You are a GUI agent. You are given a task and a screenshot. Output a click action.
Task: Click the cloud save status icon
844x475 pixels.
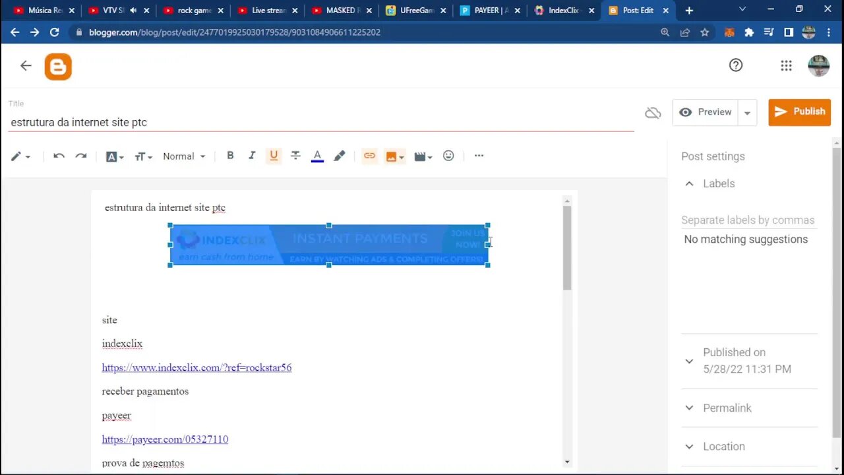click(x=653, y=113)
